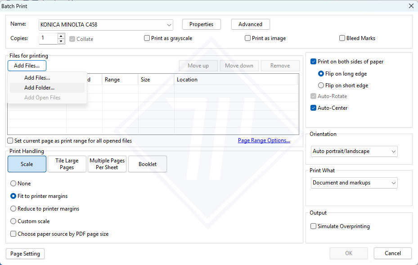Expand the Orientation combo box

[394, 151]
